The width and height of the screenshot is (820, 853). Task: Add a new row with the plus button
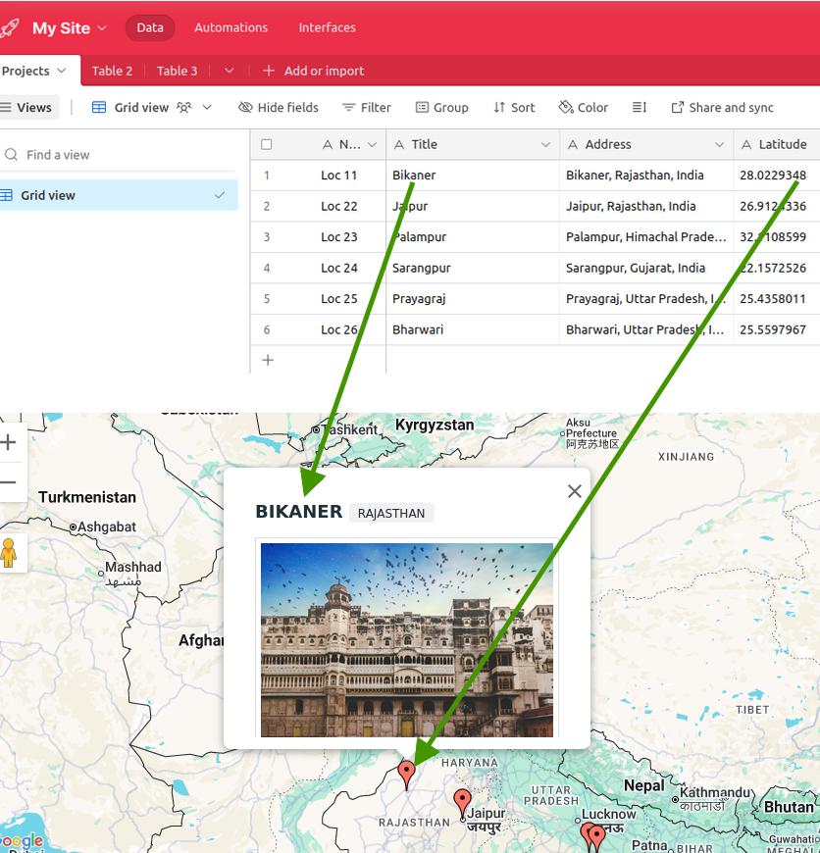[268, 360]
